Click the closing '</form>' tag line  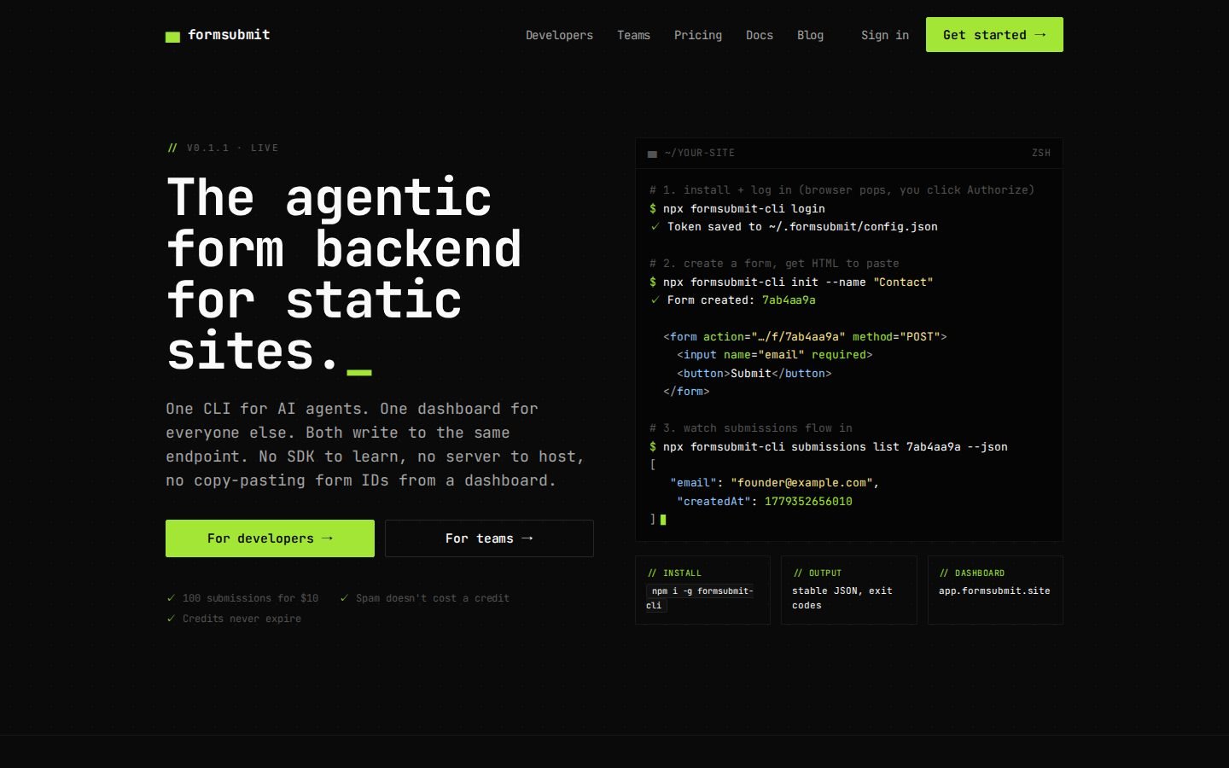coord(686,392)
